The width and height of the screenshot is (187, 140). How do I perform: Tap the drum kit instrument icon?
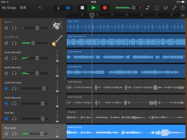(x=56, y=26)
